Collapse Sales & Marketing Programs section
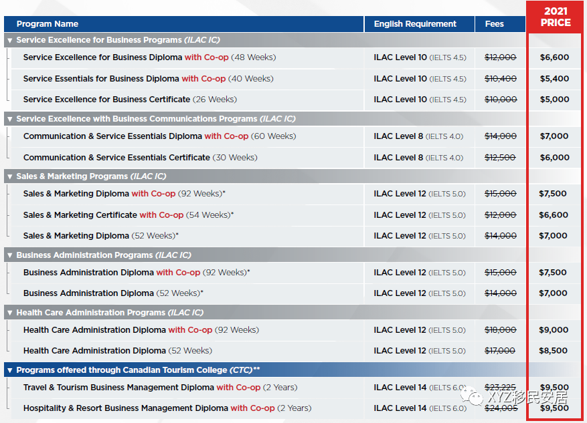Viewport: 587px width, 423px height. [x=10, y=176]
